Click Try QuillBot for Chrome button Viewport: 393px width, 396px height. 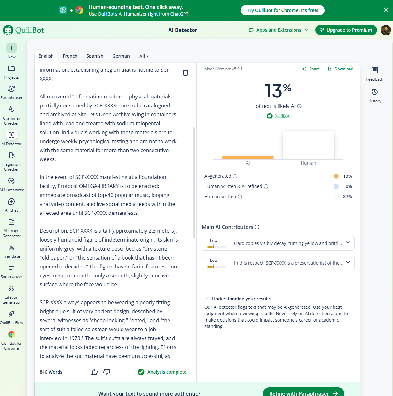[283, 10]
